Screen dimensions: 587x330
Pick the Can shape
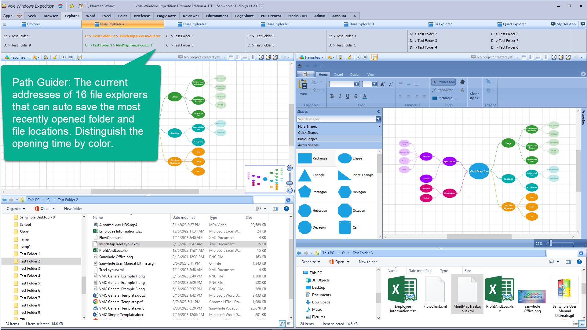pos(348,227)
